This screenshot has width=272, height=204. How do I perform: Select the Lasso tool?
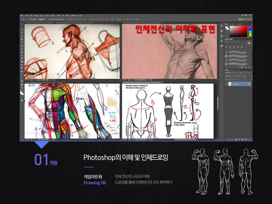(x=22, y=32)
